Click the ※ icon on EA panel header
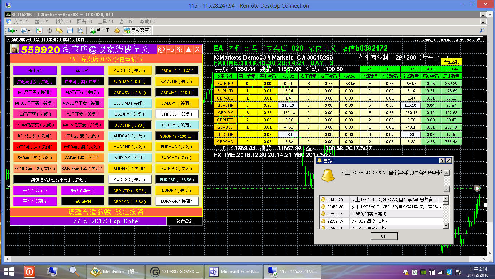 tap(179, 49)
